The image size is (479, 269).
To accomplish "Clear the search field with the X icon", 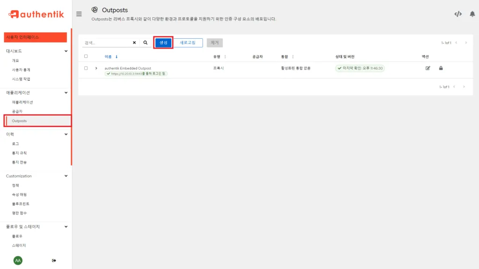I will pyautogui.click(x=134, y=42).
